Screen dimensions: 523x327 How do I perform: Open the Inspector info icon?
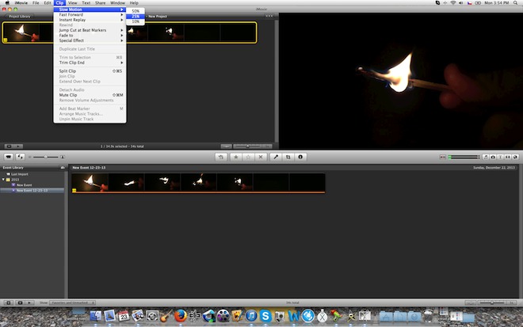(300, 158)
